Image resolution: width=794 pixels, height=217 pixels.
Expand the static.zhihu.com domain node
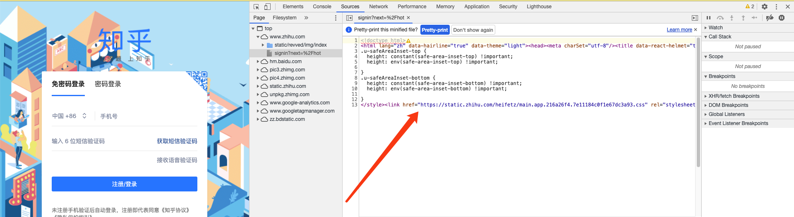pos(258,86)
